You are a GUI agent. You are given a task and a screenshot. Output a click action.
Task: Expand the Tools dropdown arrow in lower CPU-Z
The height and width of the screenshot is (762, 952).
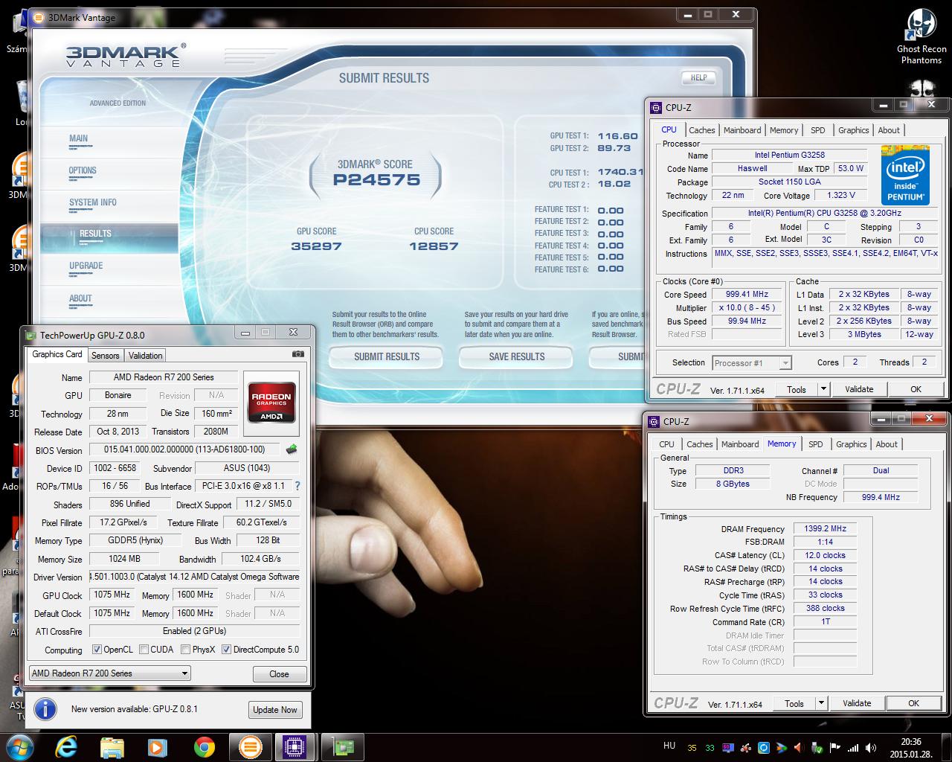821,703
